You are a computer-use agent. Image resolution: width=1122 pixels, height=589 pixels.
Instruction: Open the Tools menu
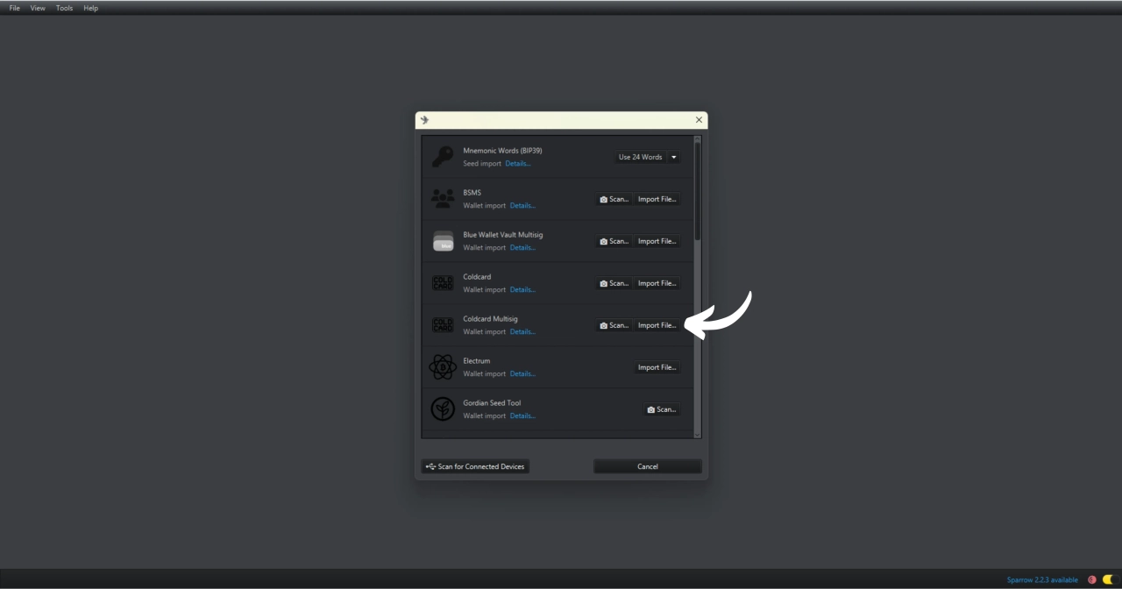click(x=65, y=8)
